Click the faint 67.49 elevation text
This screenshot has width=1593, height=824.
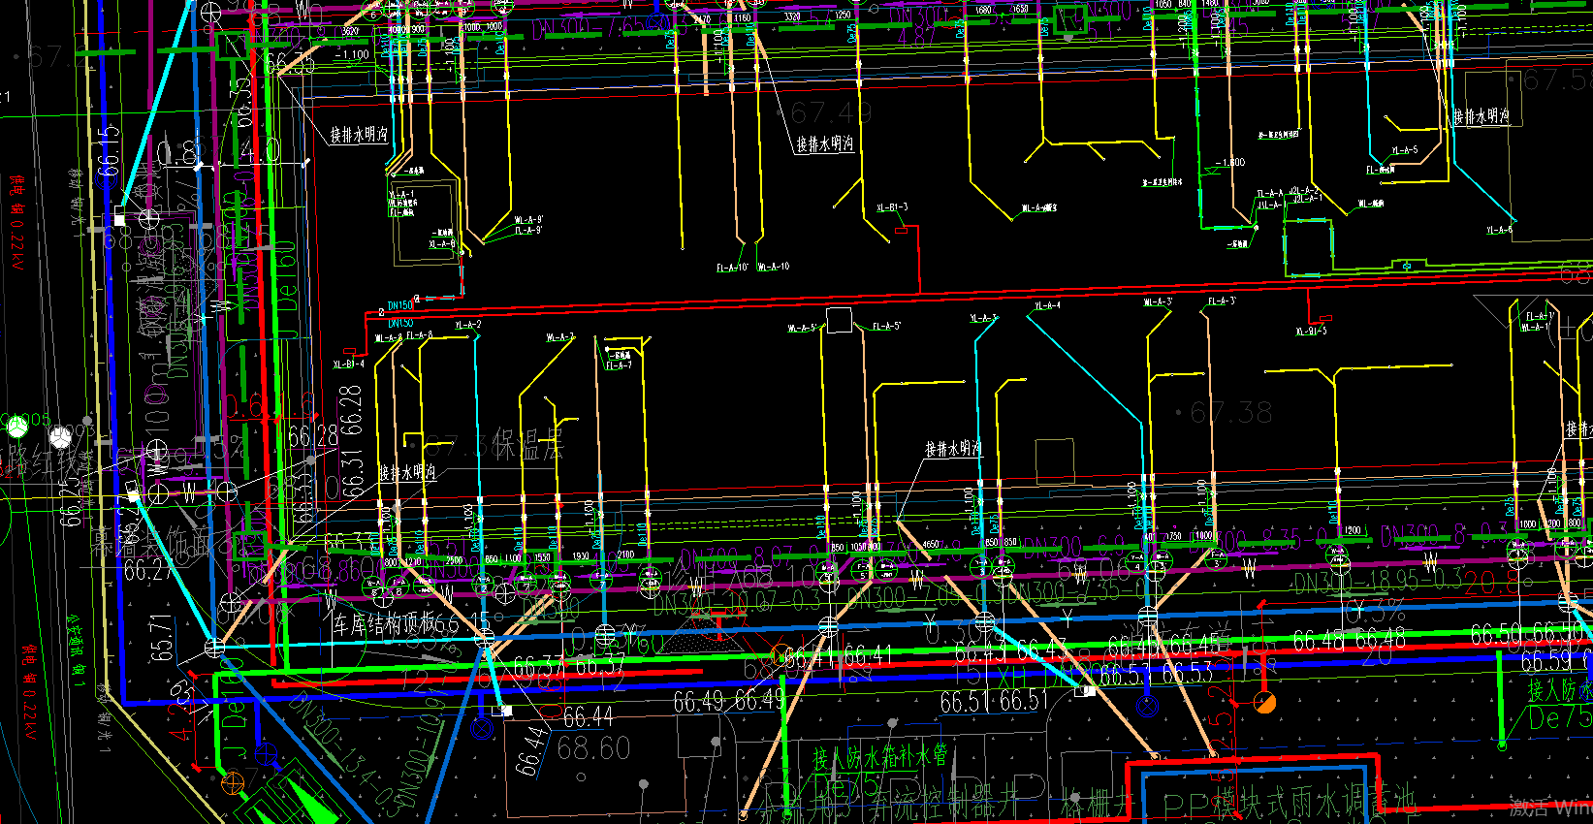(x=831, y=113)
